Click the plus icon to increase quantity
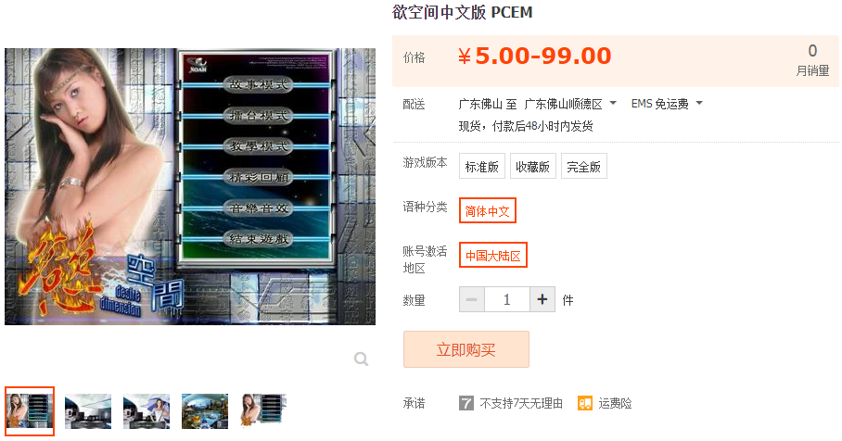 542,299
